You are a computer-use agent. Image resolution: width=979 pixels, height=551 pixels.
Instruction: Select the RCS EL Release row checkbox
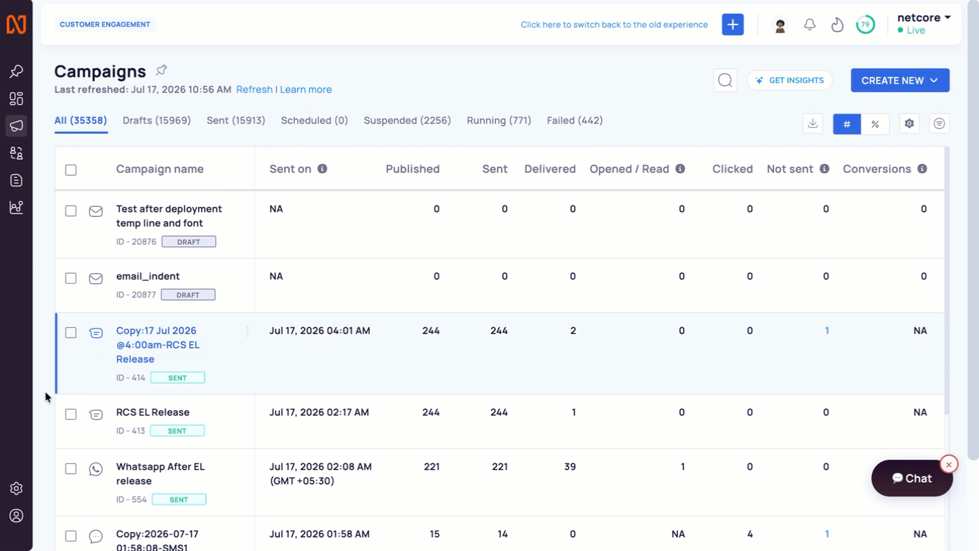(71, 414)
